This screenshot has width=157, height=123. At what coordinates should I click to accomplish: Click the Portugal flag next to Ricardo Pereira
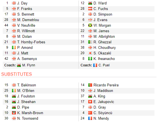tap(90, 85)
